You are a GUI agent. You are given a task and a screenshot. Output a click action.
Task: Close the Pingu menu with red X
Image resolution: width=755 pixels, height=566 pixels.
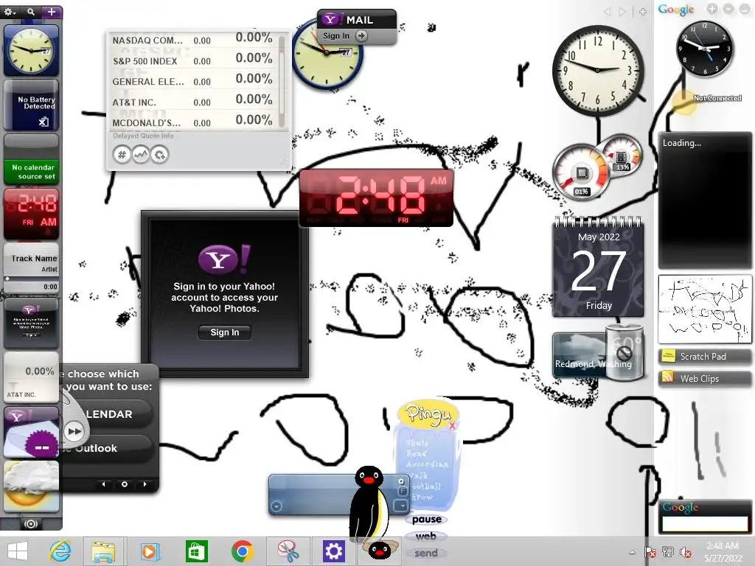[452, 426]
